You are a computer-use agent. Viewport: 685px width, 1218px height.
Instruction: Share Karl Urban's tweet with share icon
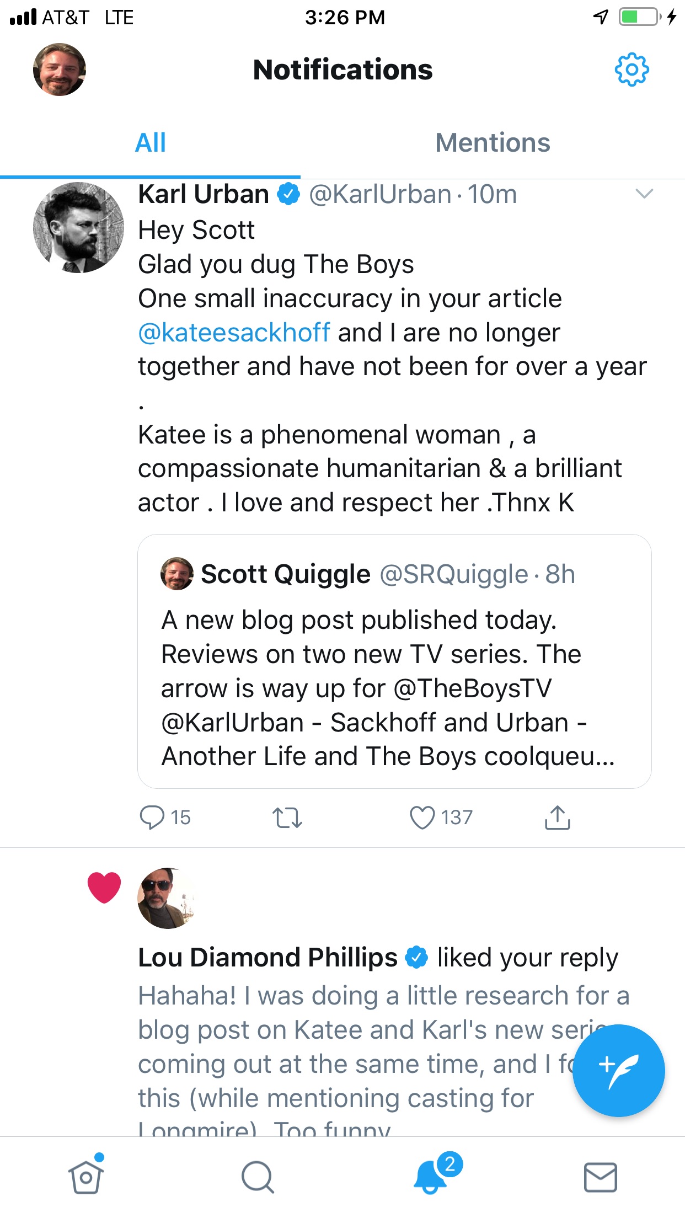(x=557, y=818)
